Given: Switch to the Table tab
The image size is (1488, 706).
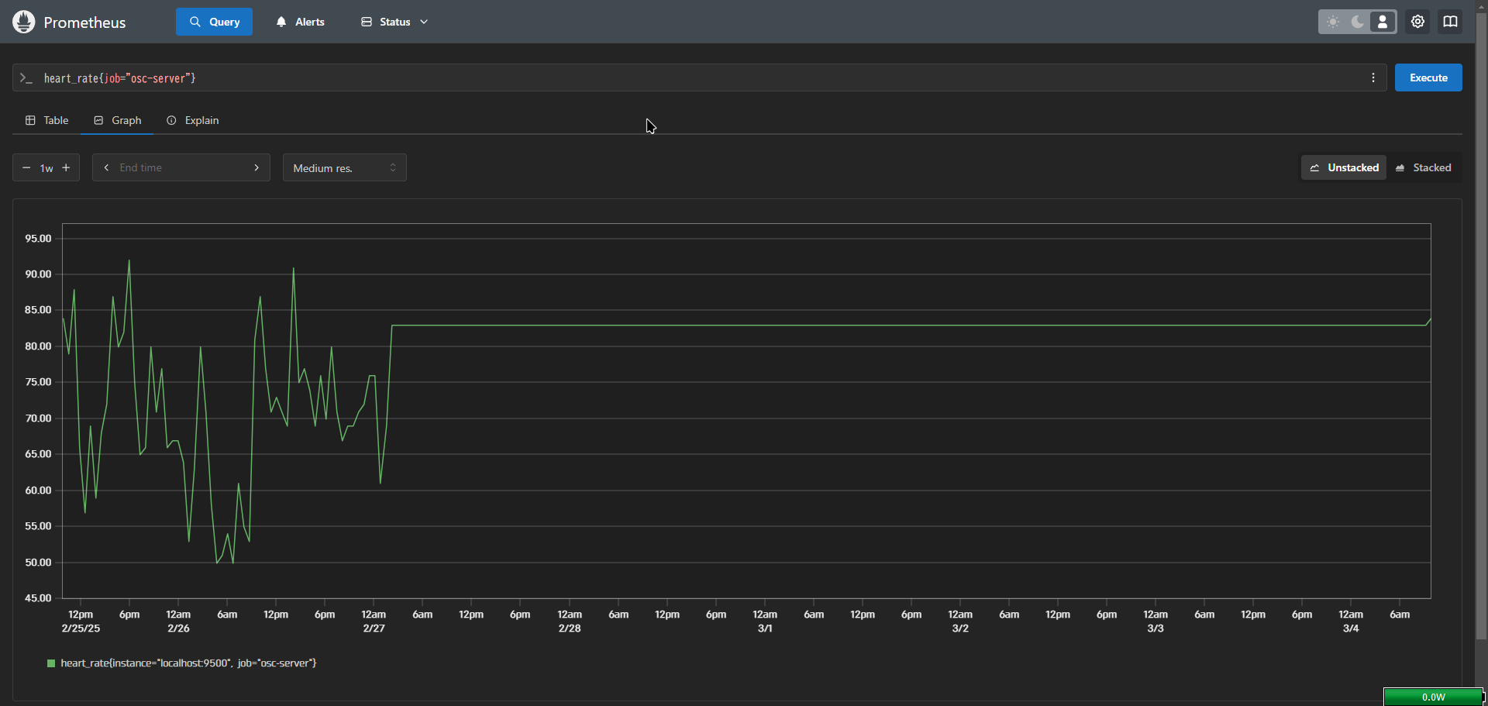Looking at the screenshot, I should [47, 120].
